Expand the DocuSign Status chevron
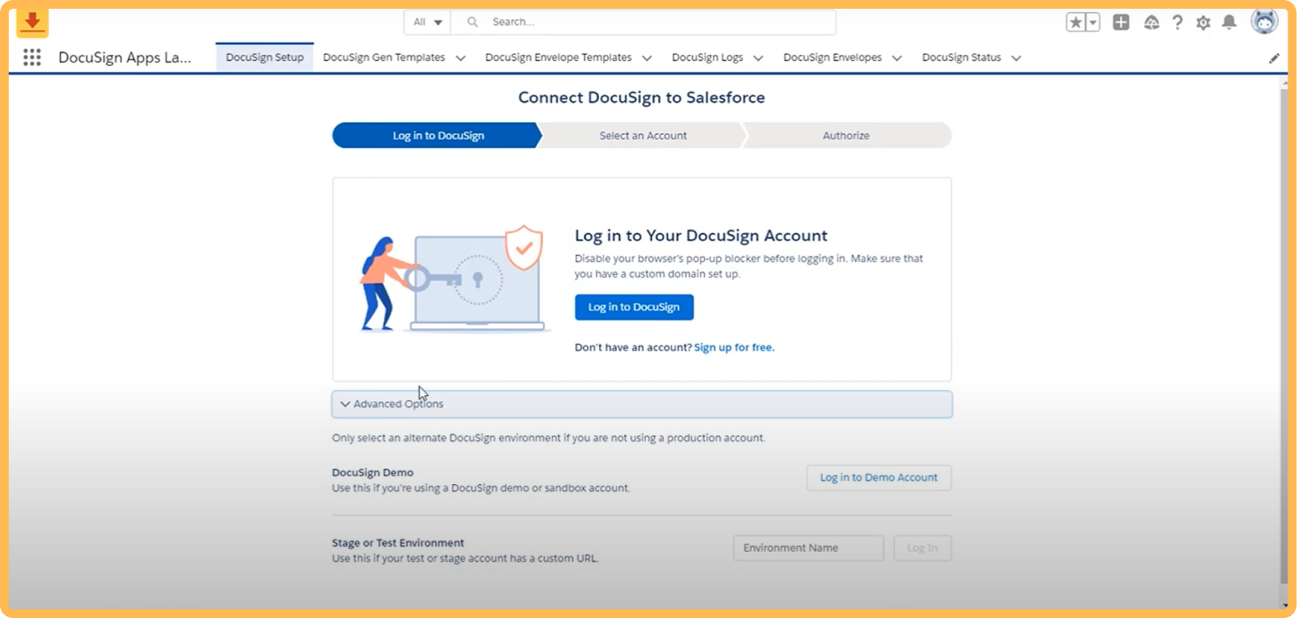The image size is (1297, 618). (x=1016, y=58)
